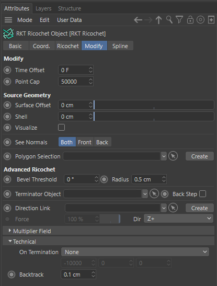Click Create beside Direction Link
Screen dimensions: 217x286
(x=200, y=208)
